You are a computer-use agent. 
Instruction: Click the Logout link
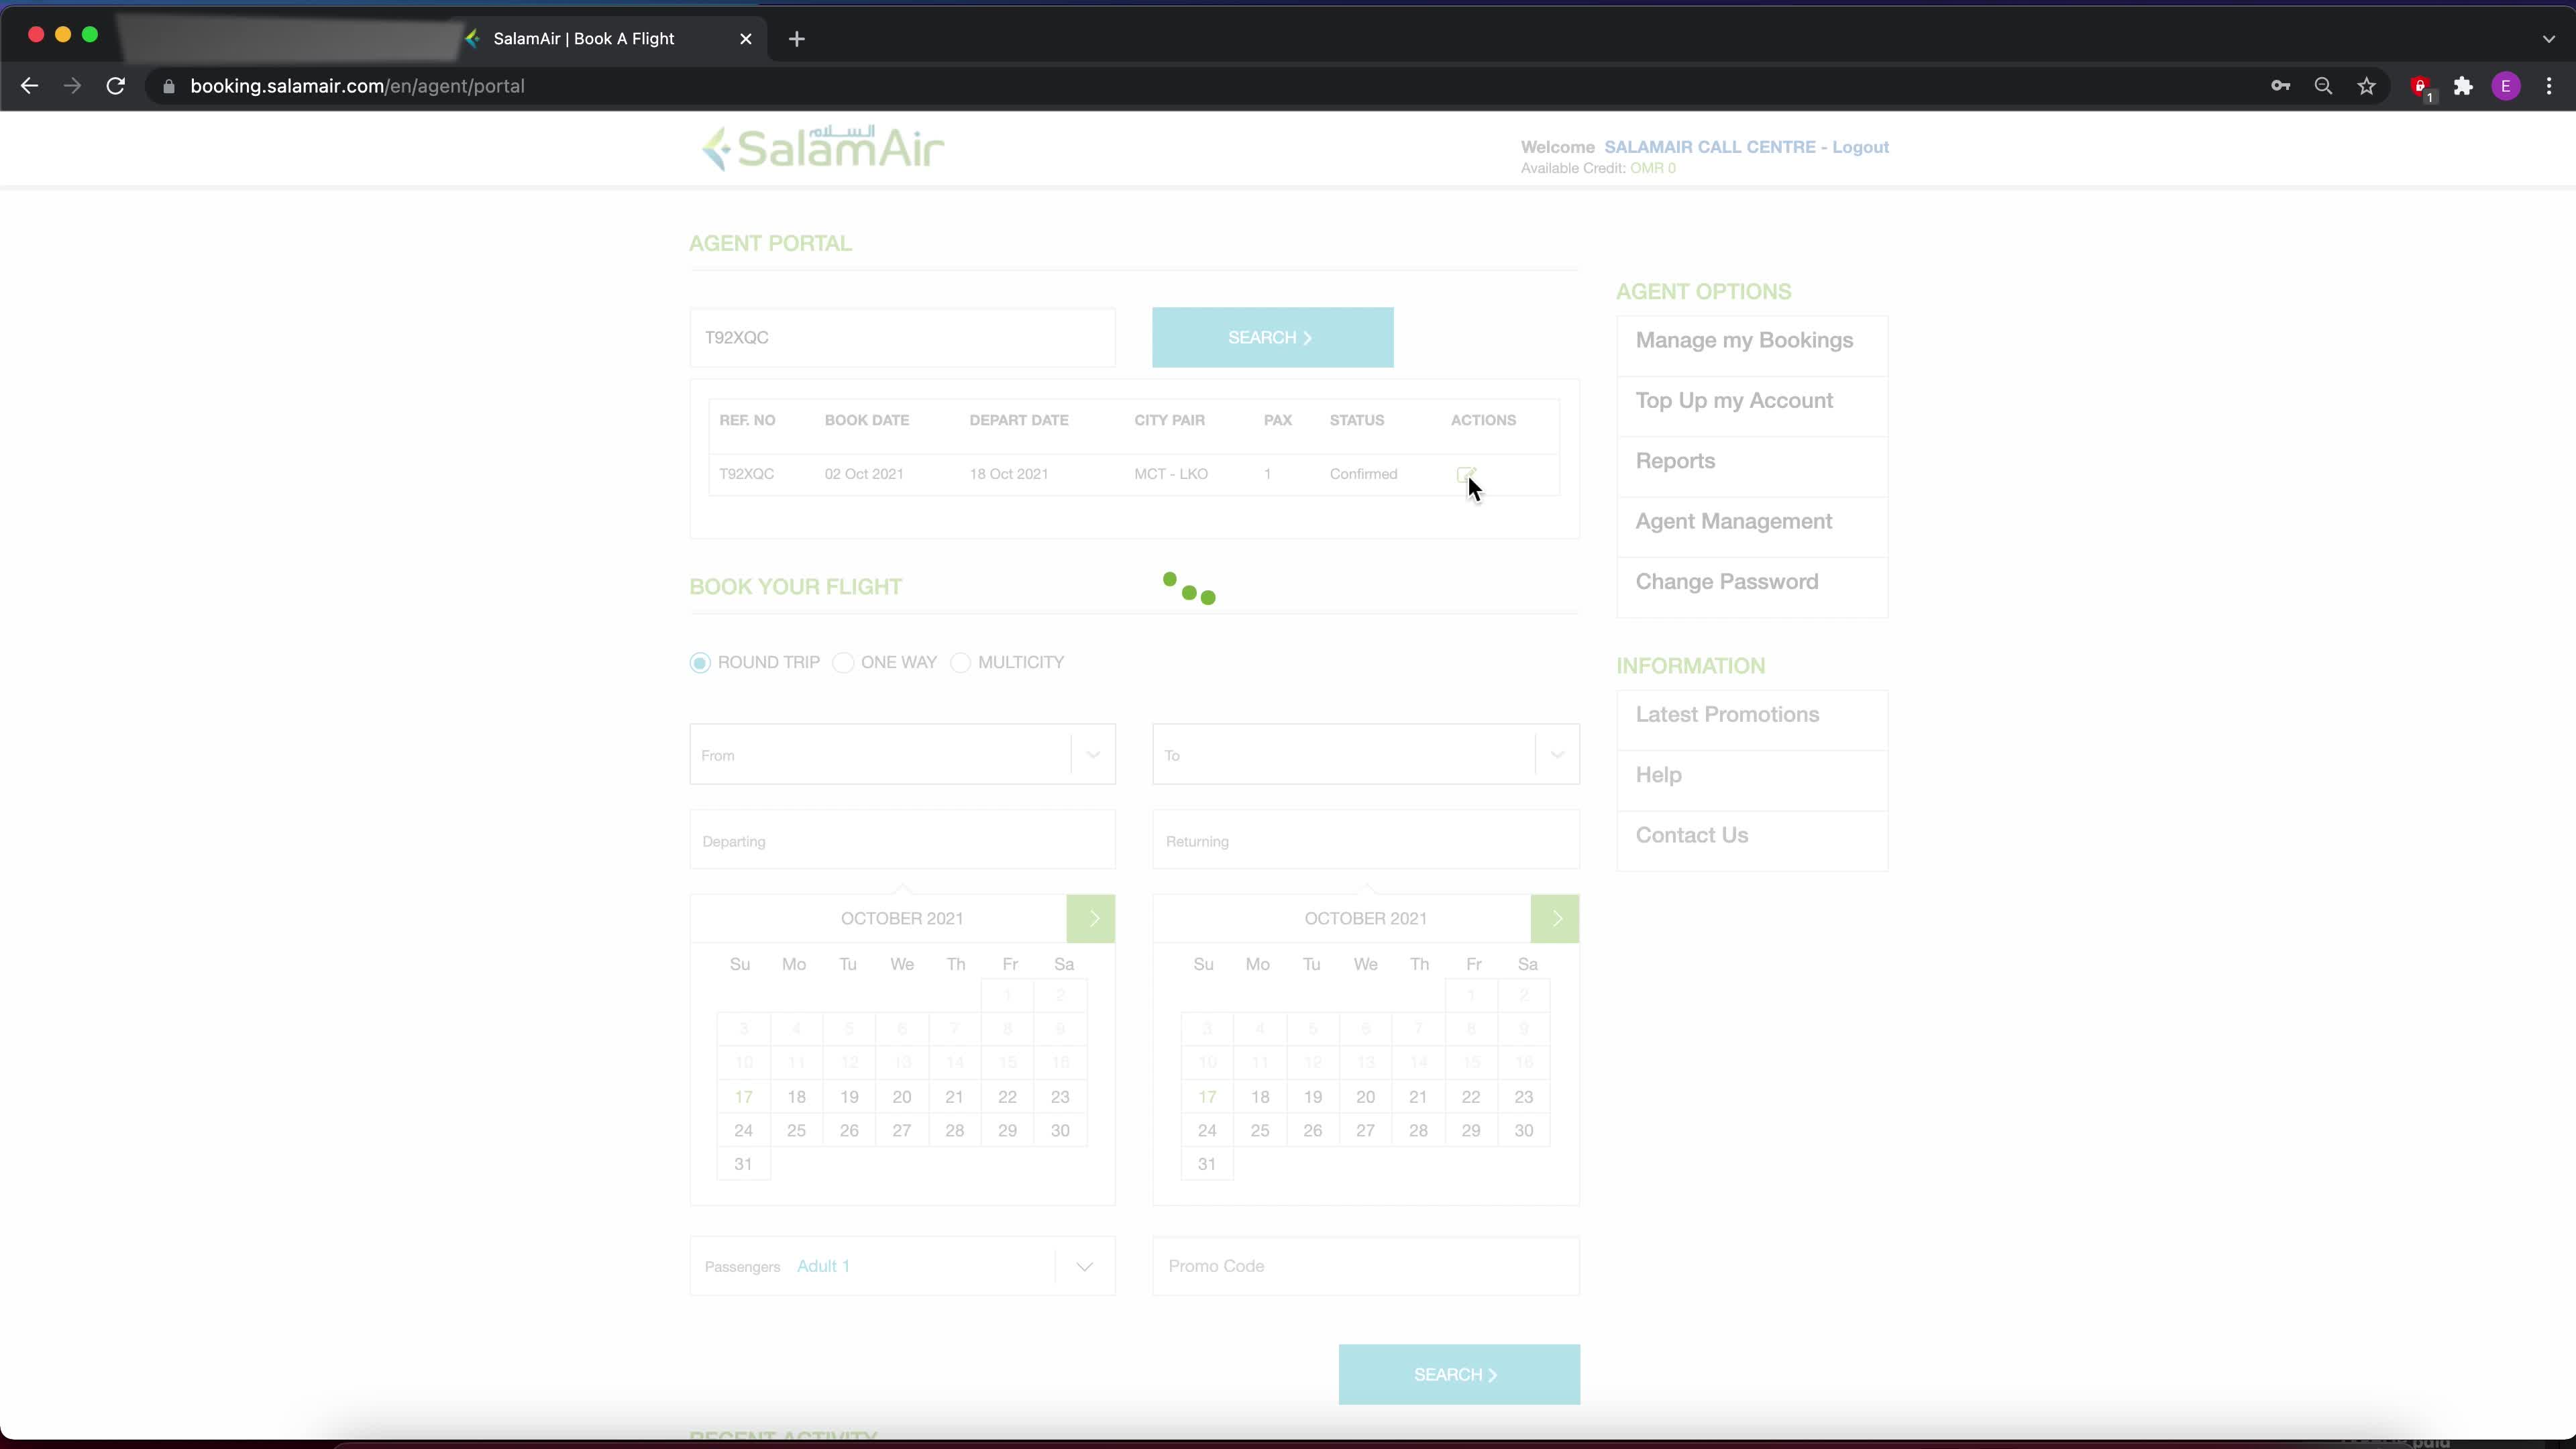pyautogui.click(x=1860, y=147)
